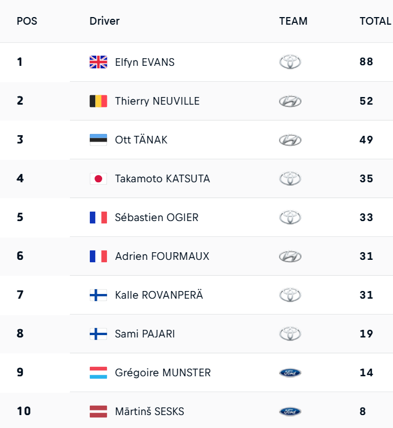Click the British flag beside Elfyn Evans
The width and height of the screenshot is (393, 428).
point(98,62)
